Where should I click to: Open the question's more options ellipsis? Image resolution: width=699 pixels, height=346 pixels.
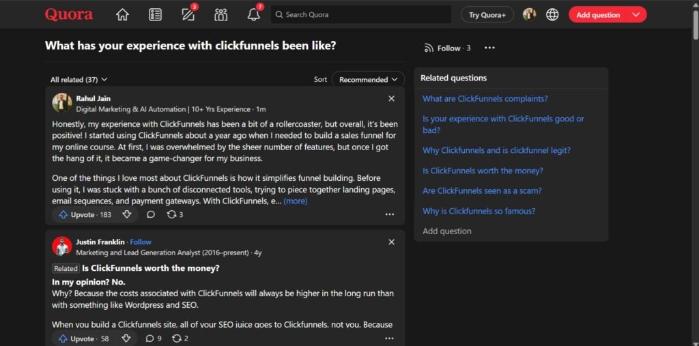(x=489, y=48)
